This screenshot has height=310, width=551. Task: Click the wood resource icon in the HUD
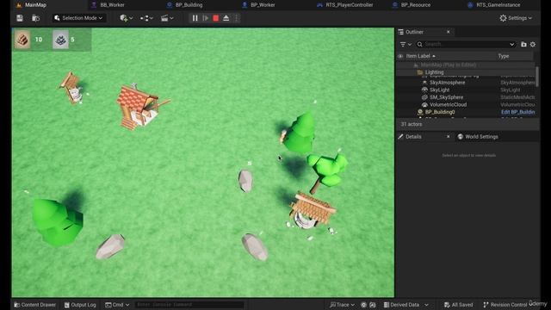tap(22, 40)
